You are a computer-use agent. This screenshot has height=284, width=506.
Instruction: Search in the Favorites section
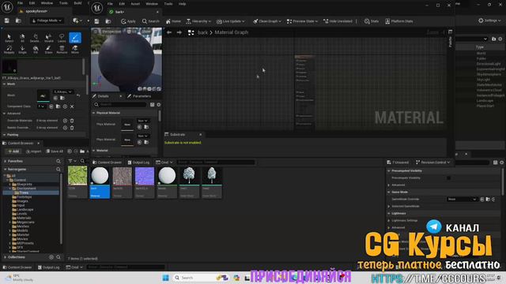click(59, 161)
